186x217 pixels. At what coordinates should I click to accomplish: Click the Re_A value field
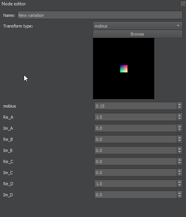coord(135,117)
